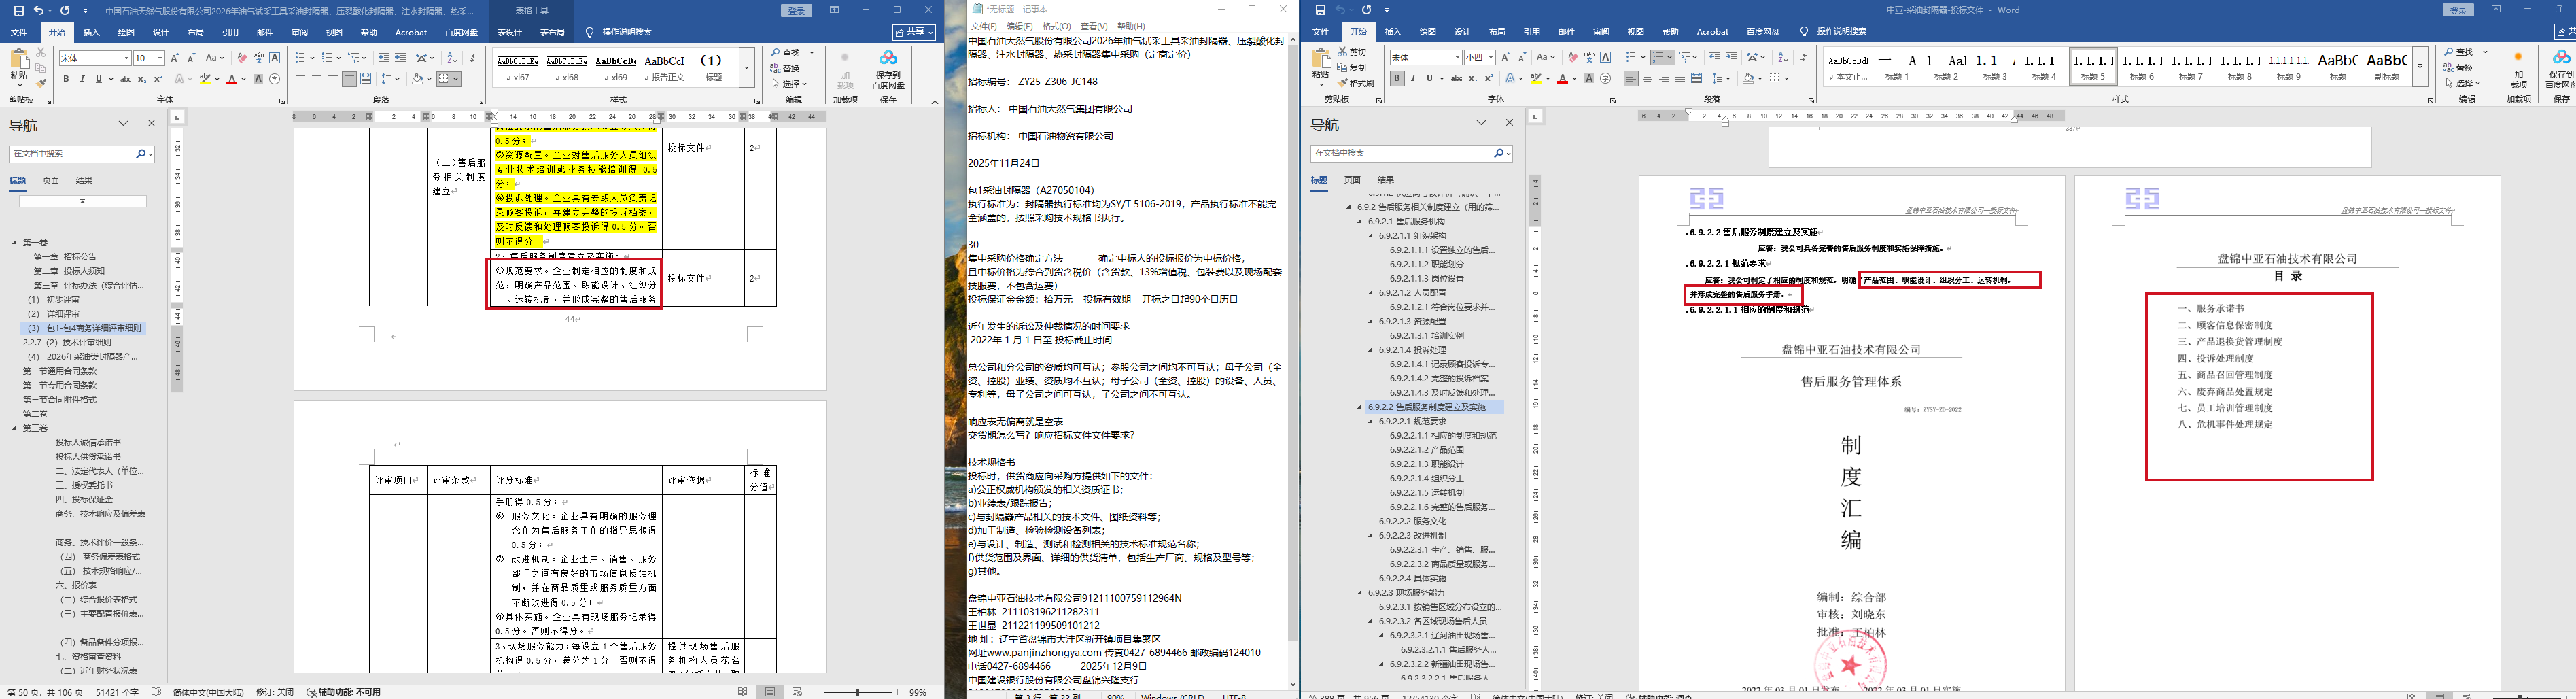Toggle character shading in left Word window

point(258,79)
